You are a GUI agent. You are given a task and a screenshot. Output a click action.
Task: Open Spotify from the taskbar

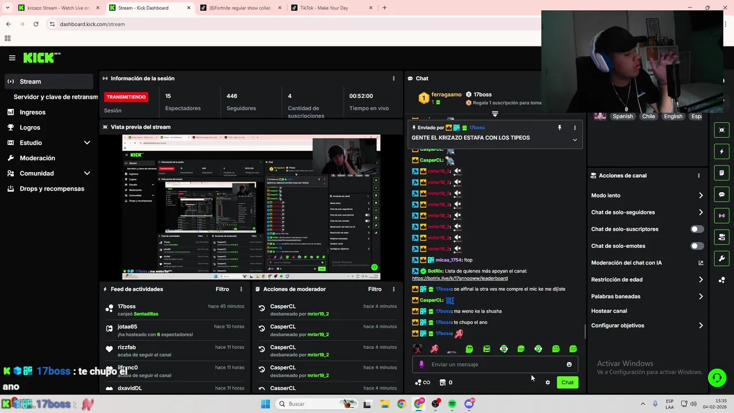(x=452, y=404)
